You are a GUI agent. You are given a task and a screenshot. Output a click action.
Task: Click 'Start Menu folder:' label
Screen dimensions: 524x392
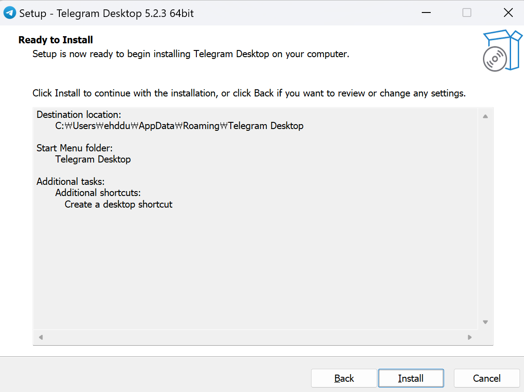[75, 148]
